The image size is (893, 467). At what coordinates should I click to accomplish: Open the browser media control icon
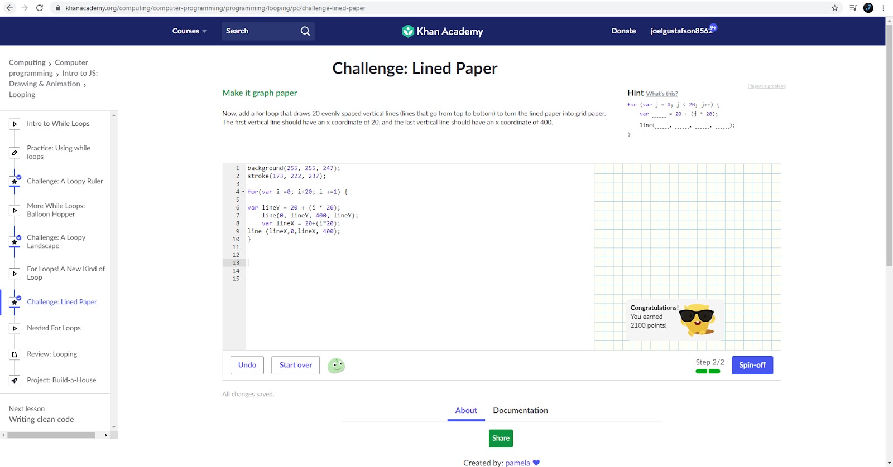(x=853, y=8)
